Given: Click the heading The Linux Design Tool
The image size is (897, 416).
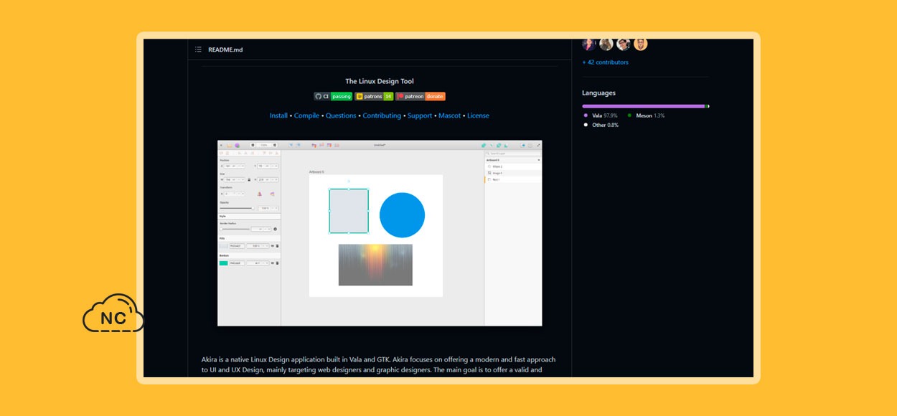Looking at the screenshot, I should pos(380,81).
